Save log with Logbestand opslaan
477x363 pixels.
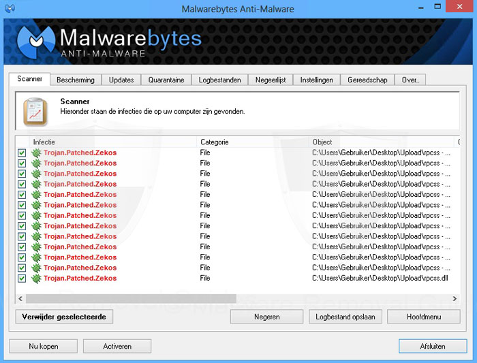point(345,317)
